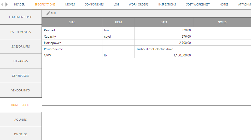Open the Inspections tab
Viewport: 251px width, 140px height.
point(167,4)
